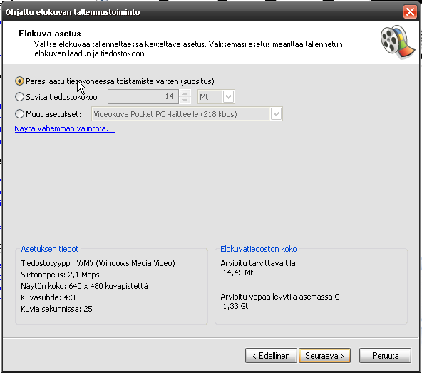
Task: Click the Movie Maker film reel icon
Action: point(398,42)
